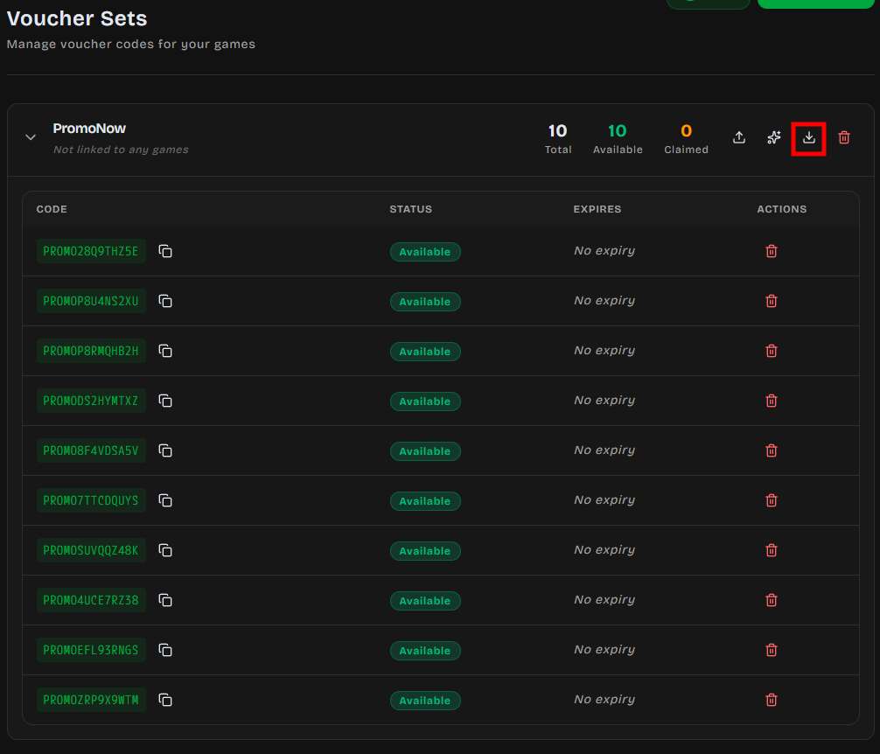Copy code PROMO28Q9THZ5E to clipboard
Screen dimensions: 880x754
click(x=165, y=251)
